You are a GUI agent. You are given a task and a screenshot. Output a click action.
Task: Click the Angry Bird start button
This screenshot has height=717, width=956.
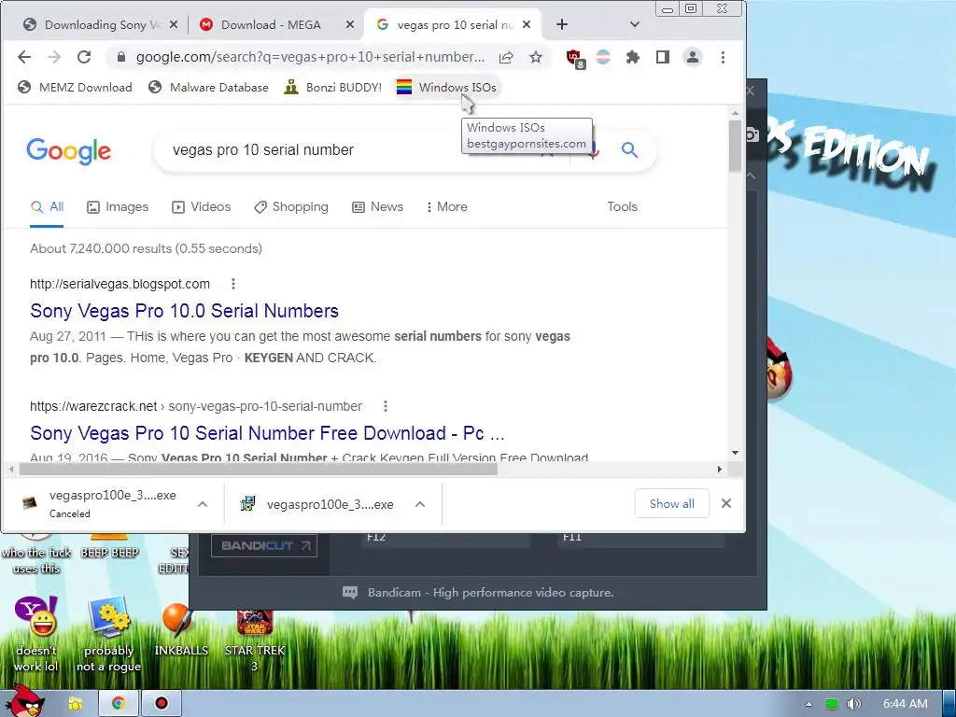tap(24, 700)
